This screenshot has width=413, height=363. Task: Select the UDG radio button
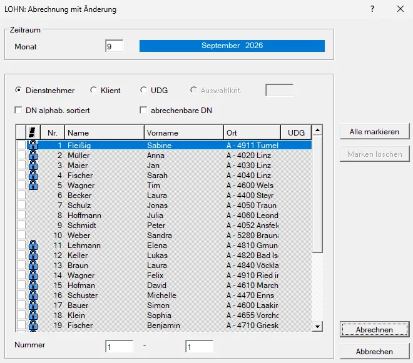coord(143,90)
